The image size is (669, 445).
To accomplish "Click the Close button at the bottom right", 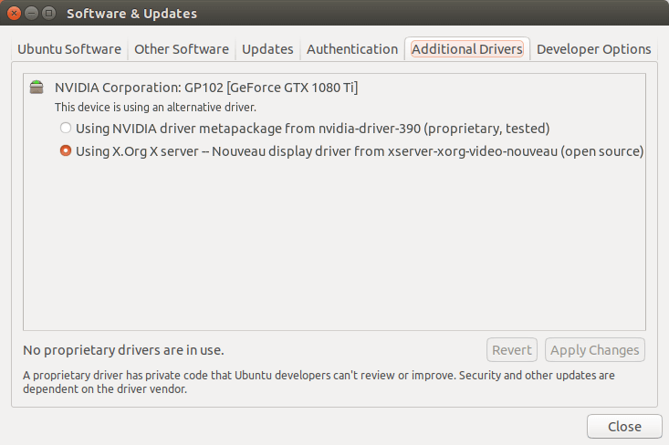I will coord(624,426).
